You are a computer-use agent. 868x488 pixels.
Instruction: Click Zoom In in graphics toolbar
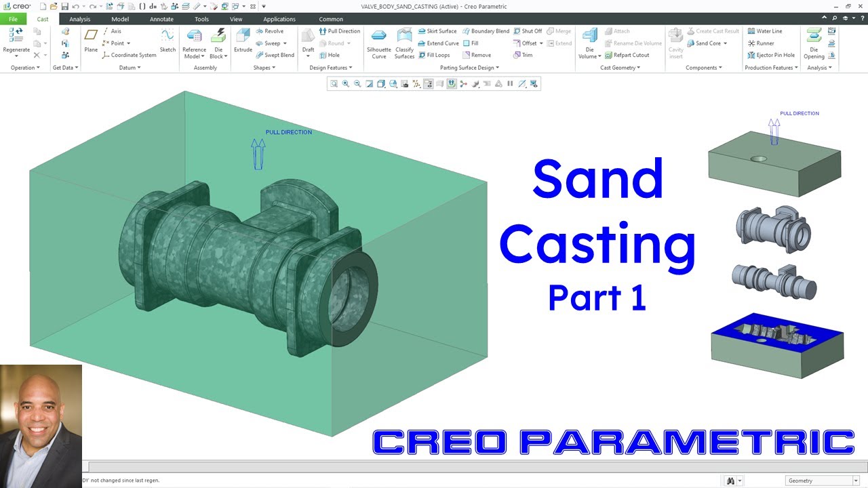pos(346,84)
